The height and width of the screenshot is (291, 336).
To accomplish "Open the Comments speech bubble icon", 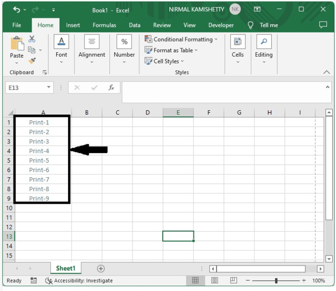I will click(x=323, y=25).
